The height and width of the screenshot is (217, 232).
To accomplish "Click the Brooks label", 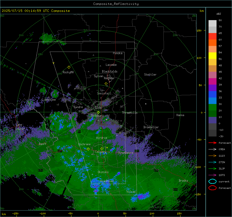I will (183, 181).
